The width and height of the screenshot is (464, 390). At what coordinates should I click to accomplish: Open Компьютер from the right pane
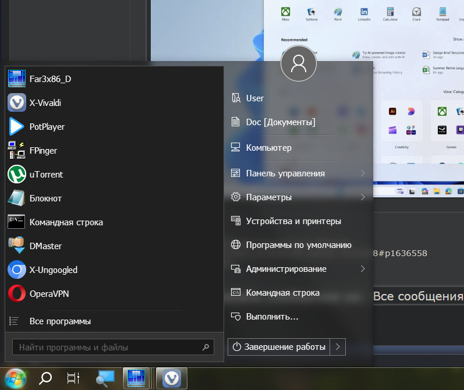pos(298,148)
